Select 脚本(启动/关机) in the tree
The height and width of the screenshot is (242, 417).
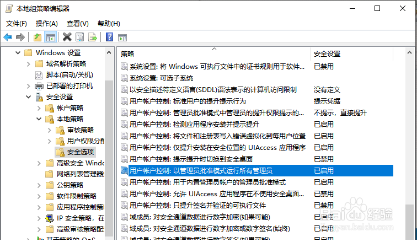tap(69, 75)
